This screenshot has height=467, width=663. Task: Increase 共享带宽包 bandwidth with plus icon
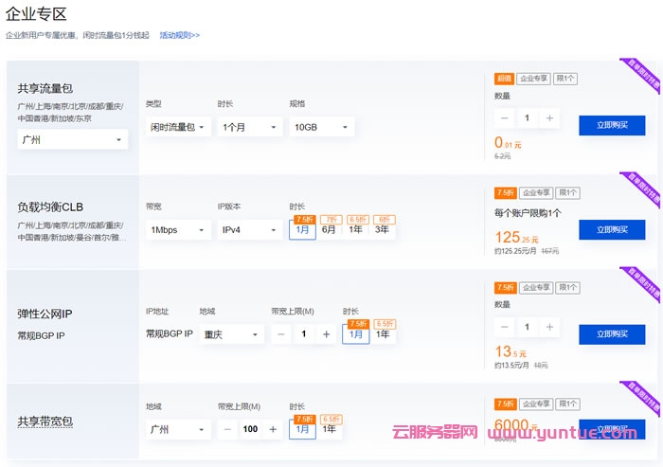[274, 430]
